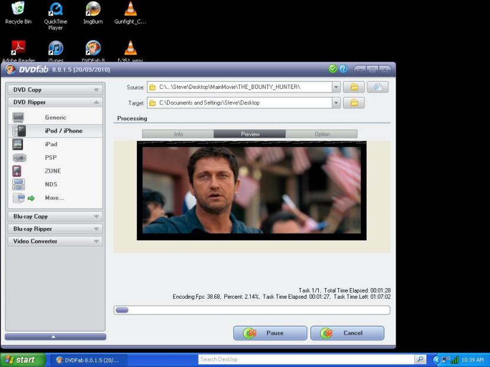Switch to the Info tab

coord(178,134)
